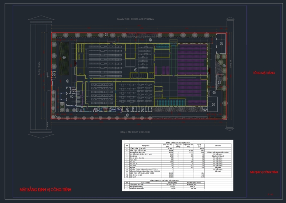Click the Công ty TNHH SSP MOULDINH text

pyautogui.click(x=135, y=132)
